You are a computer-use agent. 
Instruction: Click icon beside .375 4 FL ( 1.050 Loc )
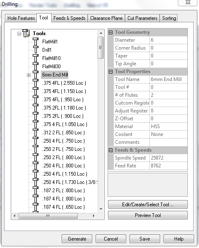click(x=36, y=124)
